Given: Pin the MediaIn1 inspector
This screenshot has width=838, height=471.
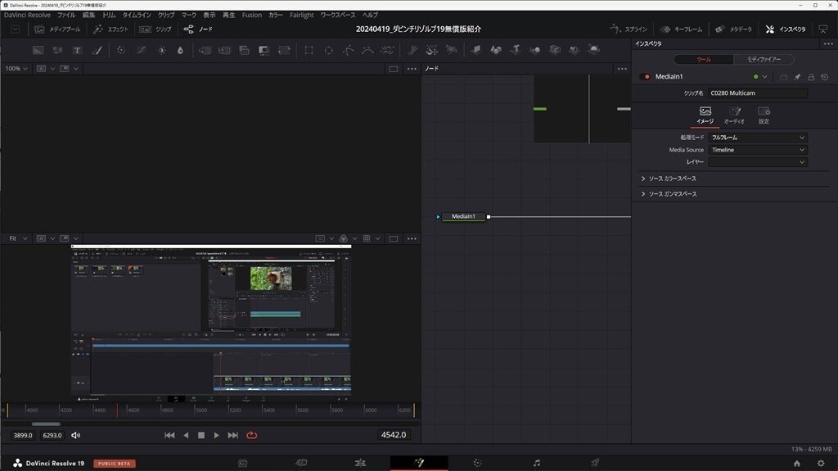Looking at the screenshot, I should pyautogui.click(x=797, y=77).
